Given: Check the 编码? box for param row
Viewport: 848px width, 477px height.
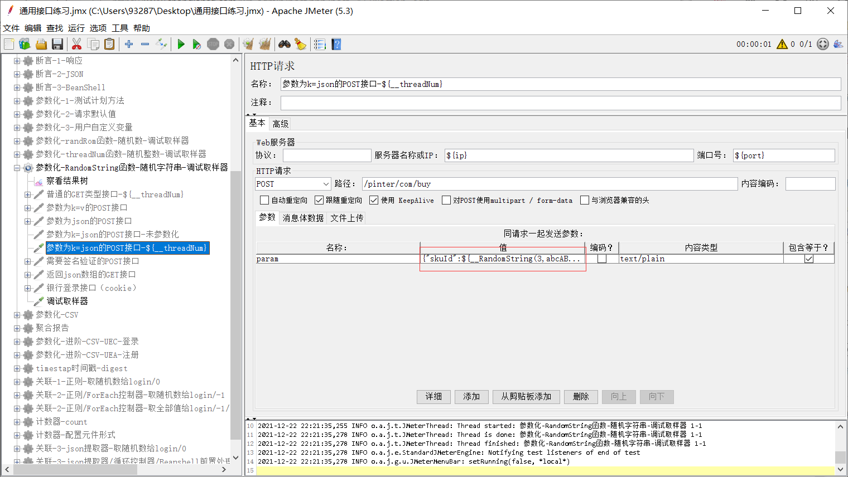Looking at the screenshot, I should (602, 259).
